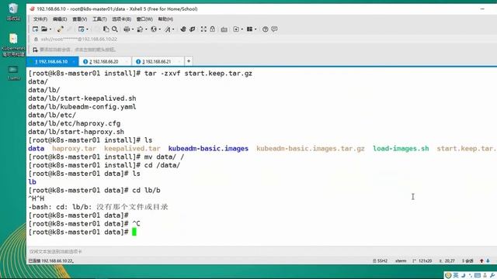Open the 帮助(H) menu
Viewport: 497px width, 279px height.
pos(165,19)
